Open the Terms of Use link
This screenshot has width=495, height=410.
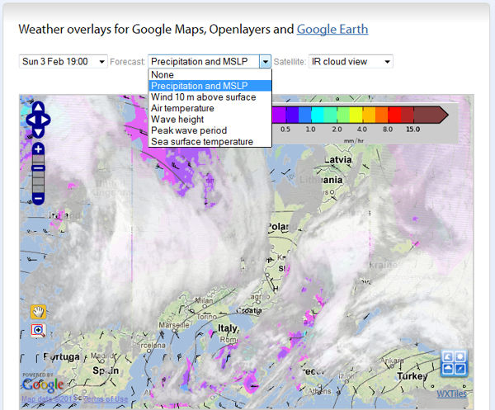click(x=106, y=399)
